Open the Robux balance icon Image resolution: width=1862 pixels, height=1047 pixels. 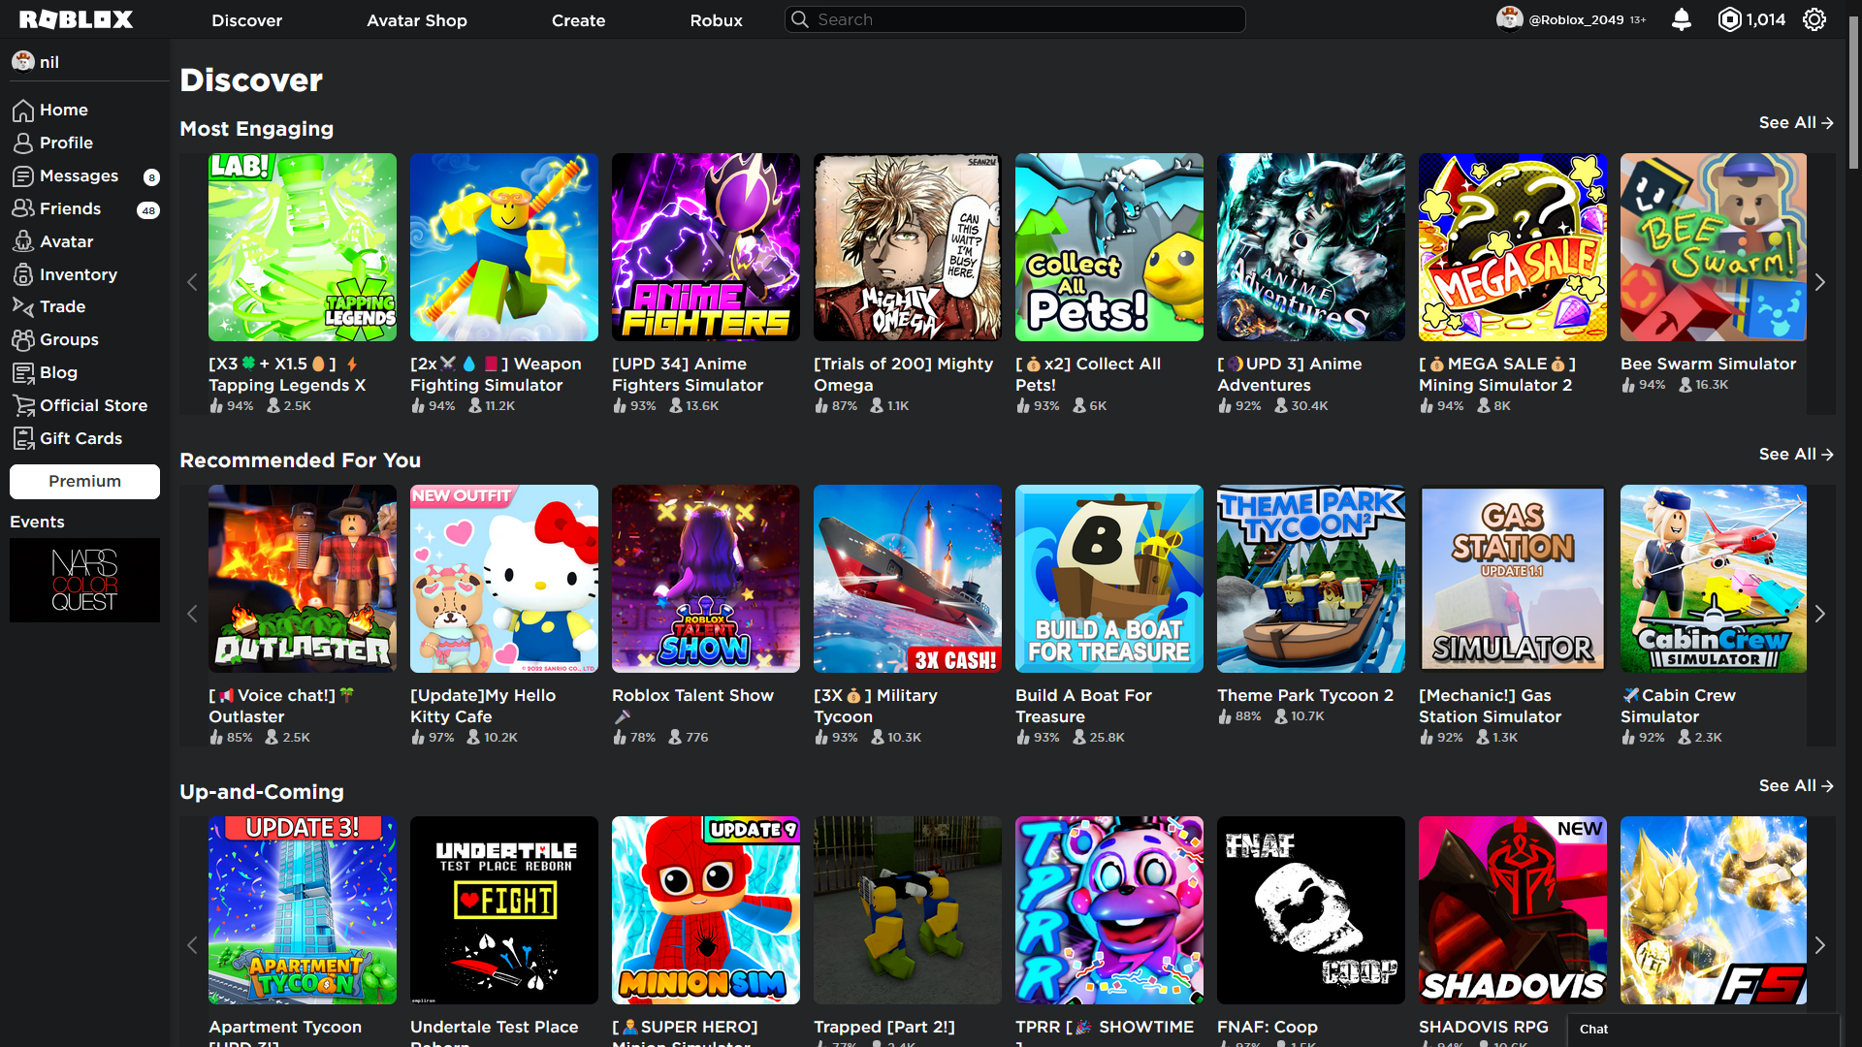(1729, 19)
